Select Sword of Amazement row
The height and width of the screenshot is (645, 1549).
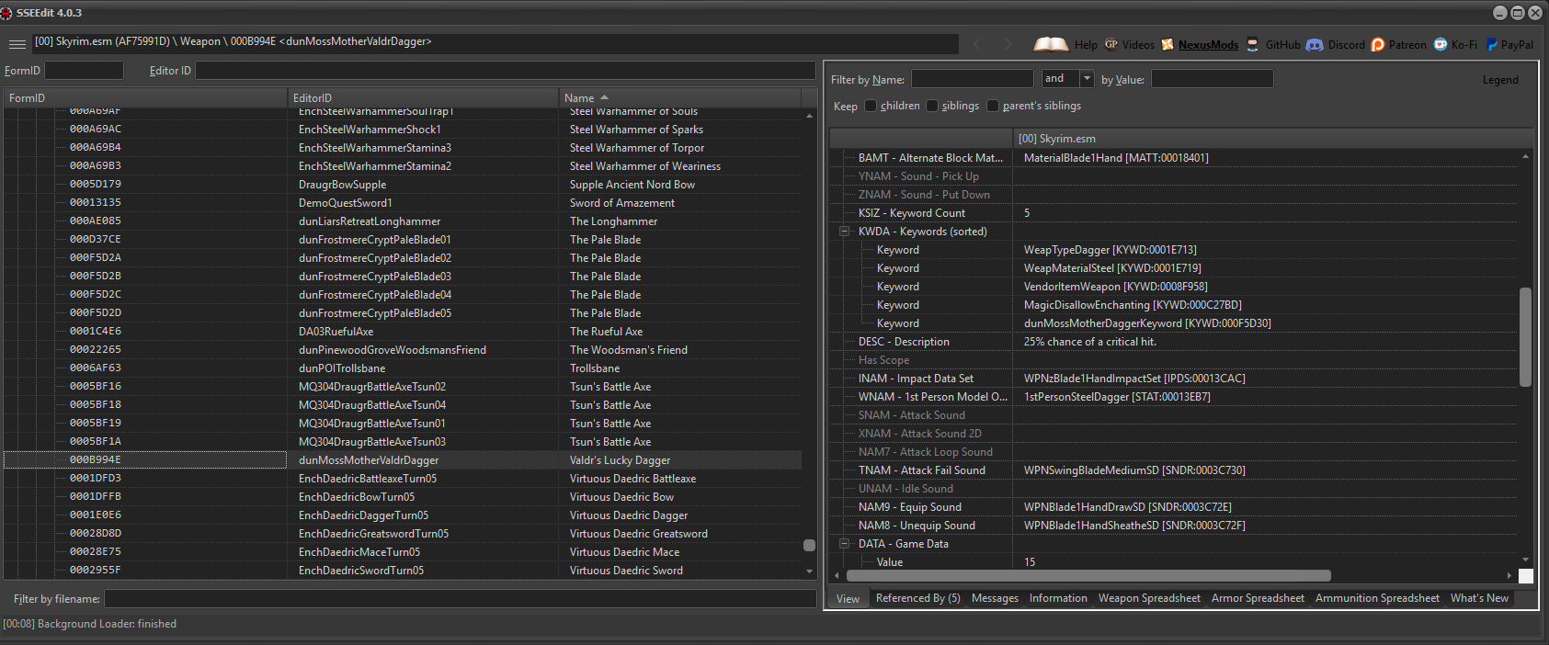coord(403,203)
